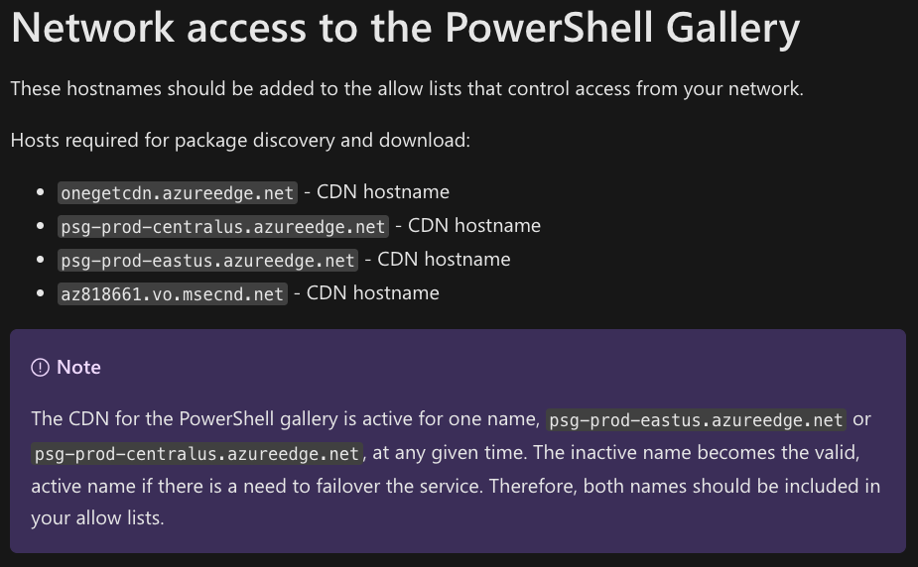Click the info icon beside Note
The image size is (918, 567).
40,368
